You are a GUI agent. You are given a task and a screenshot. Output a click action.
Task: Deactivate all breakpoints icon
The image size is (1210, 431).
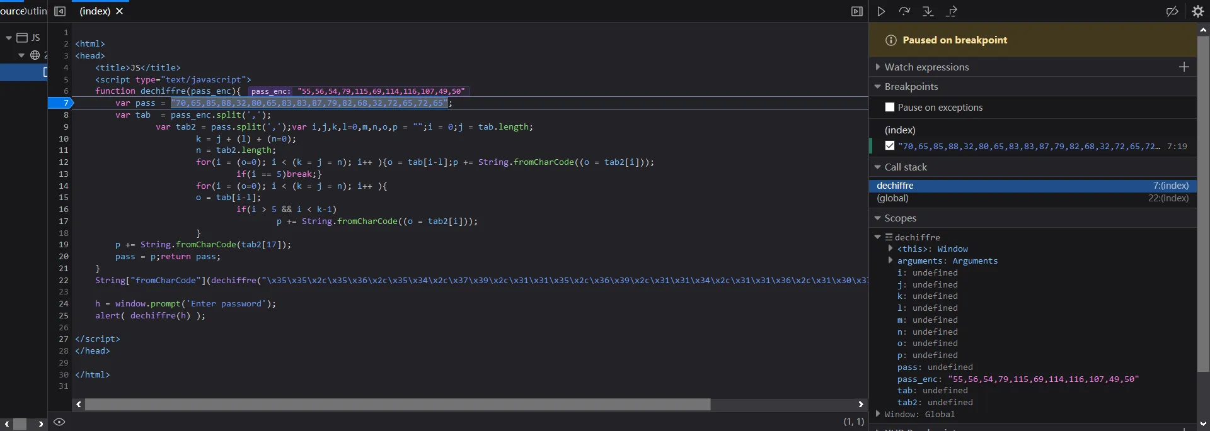pos(1172,11)
